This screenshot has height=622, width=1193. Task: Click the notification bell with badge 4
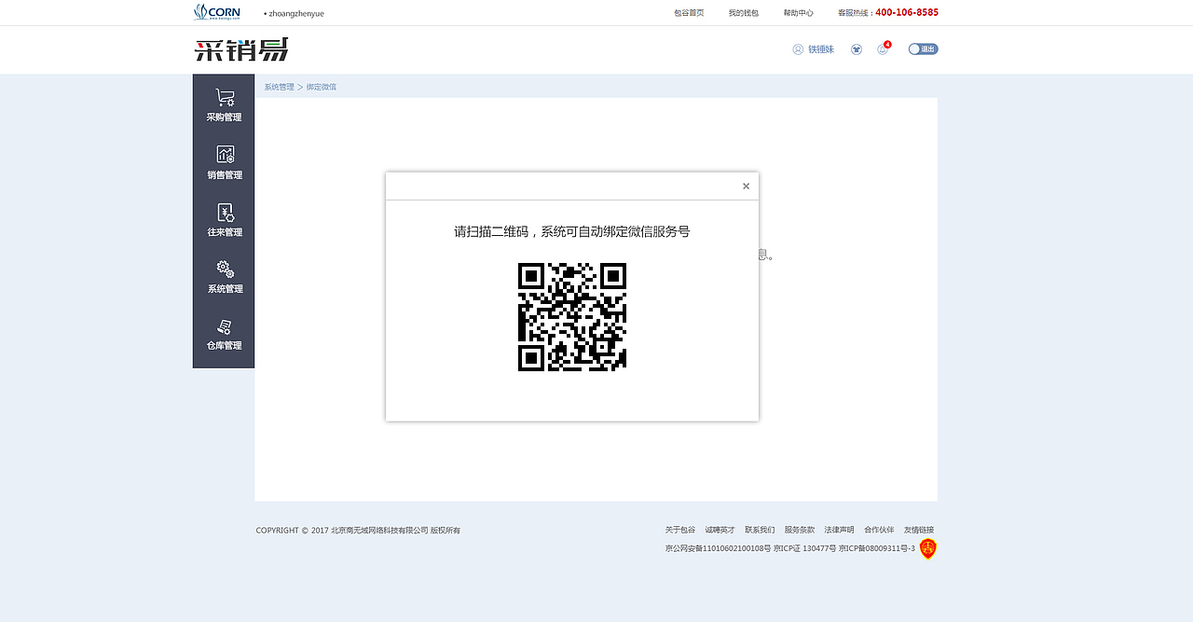tap(882, 48)
